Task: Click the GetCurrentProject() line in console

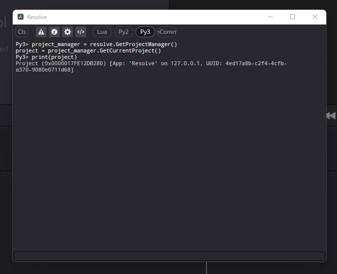Action: [x=88, y=50]
